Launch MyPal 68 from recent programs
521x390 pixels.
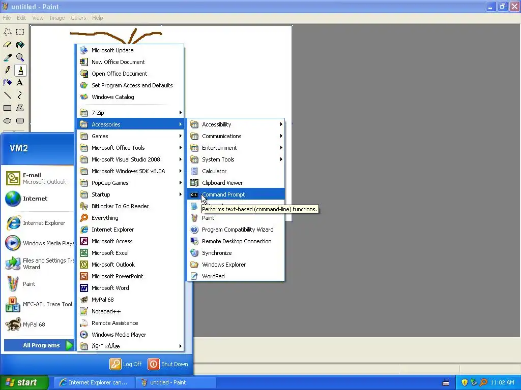coord(39,324)
